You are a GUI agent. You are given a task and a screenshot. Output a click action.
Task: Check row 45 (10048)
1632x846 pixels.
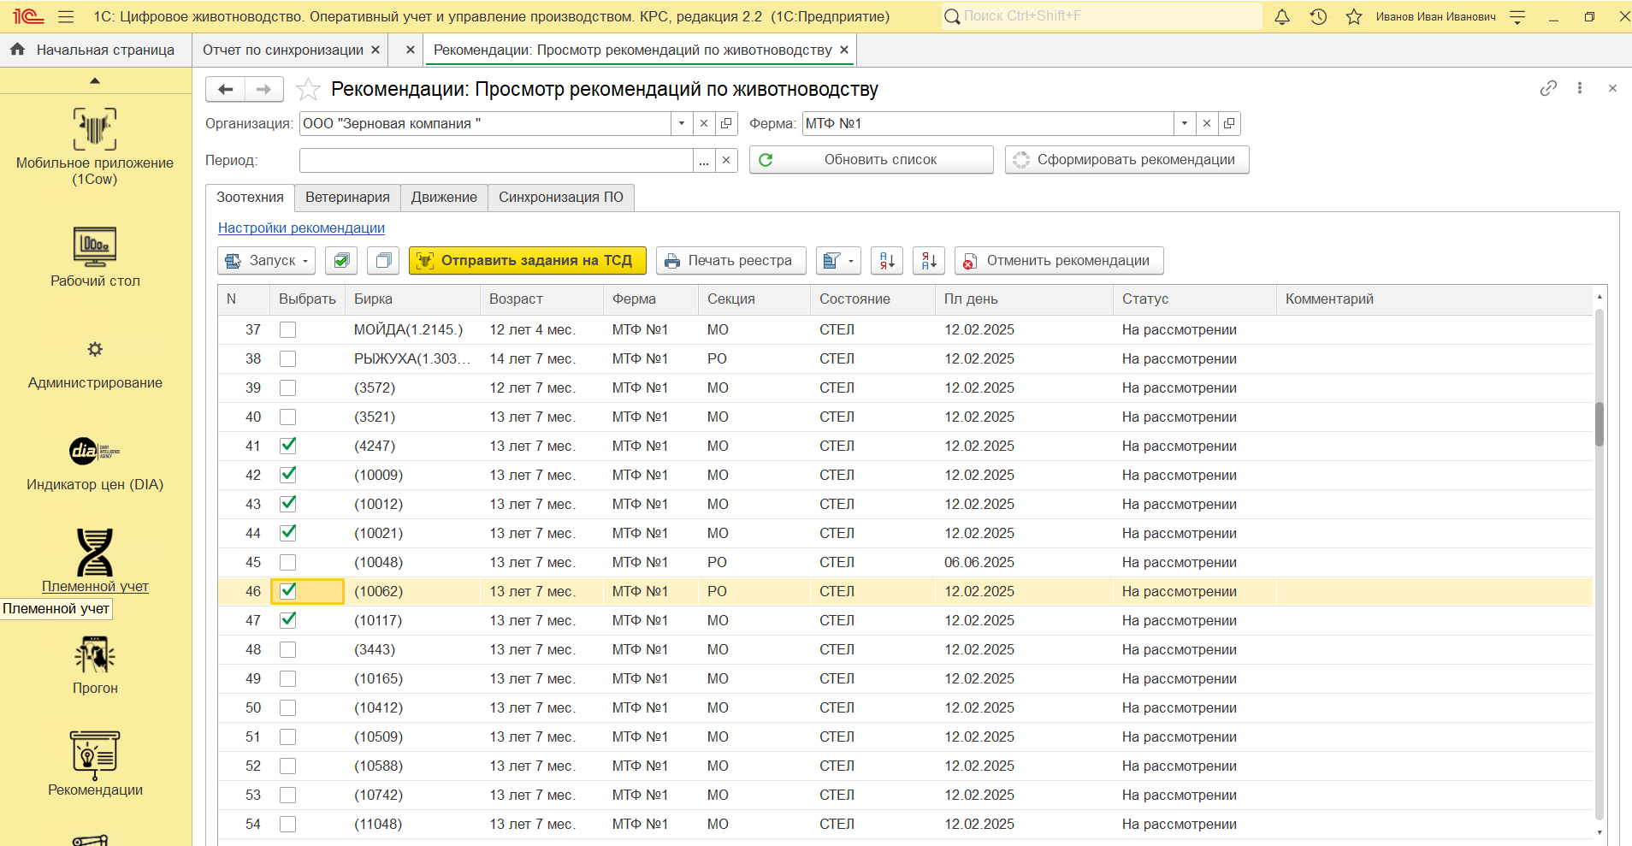(288, 562)
